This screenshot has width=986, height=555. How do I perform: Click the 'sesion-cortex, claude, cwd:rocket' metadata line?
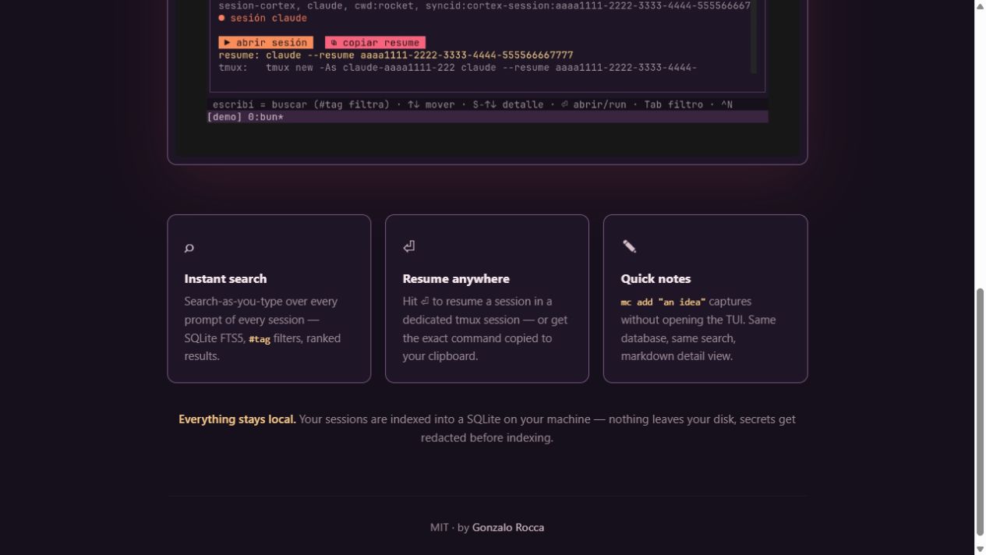coord(484,5)
